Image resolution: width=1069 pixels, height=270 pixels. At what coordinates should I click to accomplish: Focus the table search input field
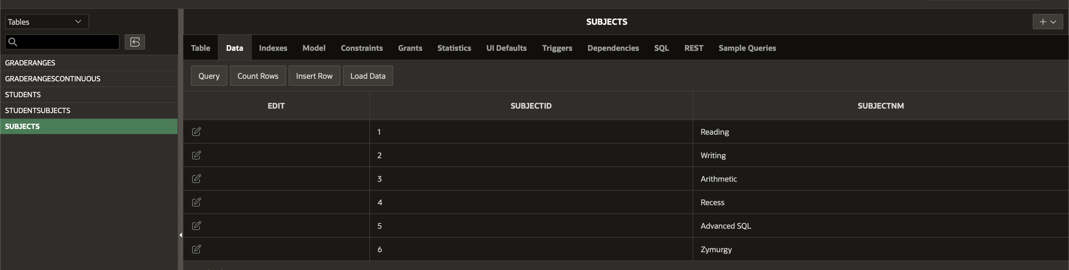(x=62, y=42)
